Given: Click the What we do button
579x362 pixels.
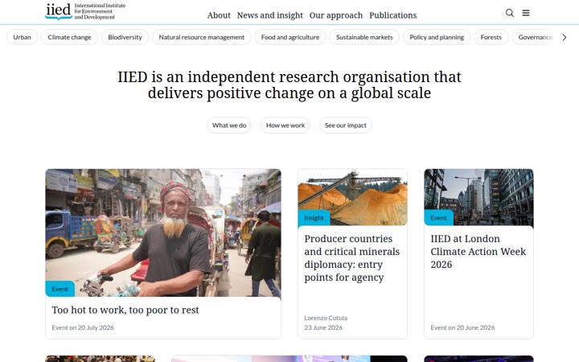Looking at the screenshot, I should pyautogui.click(x=229, y=125).
